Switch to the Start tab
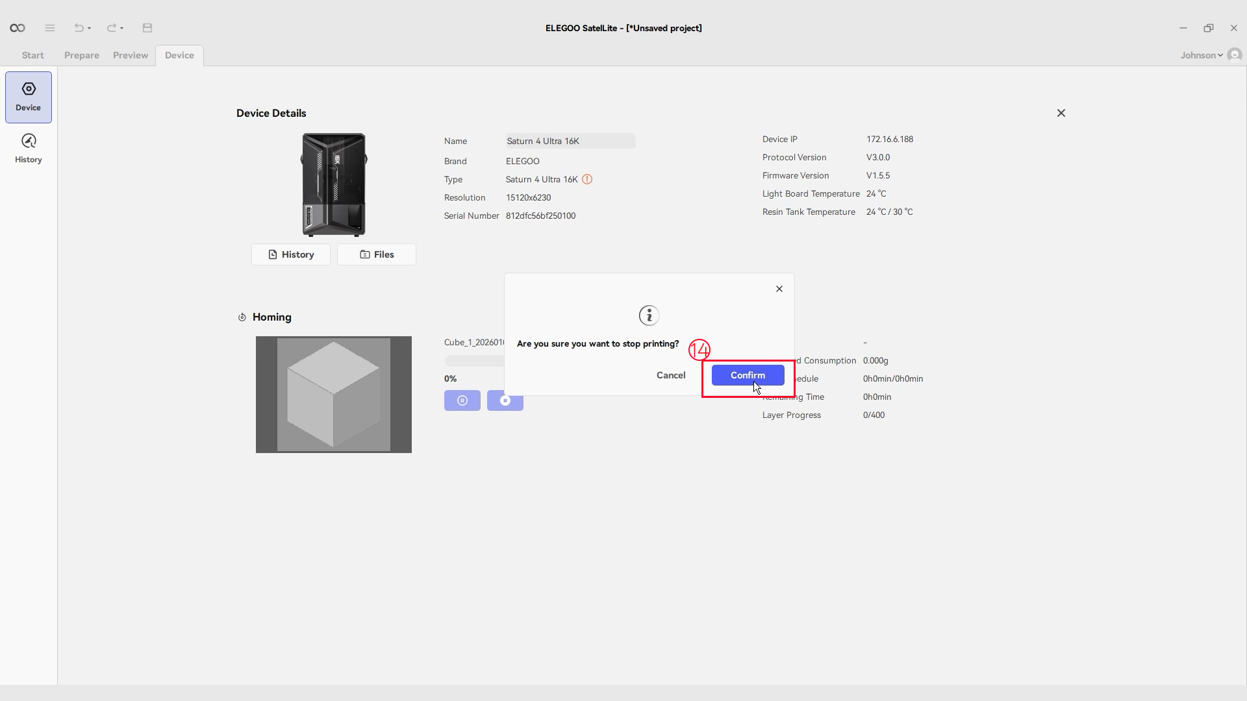Viewport: 1247px width, 701px height. (32, 55)
